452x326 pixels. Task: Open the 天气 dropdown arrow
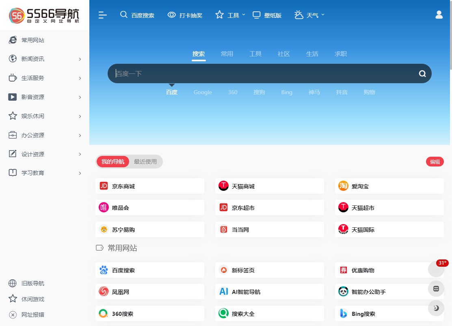tap(323, 14)
